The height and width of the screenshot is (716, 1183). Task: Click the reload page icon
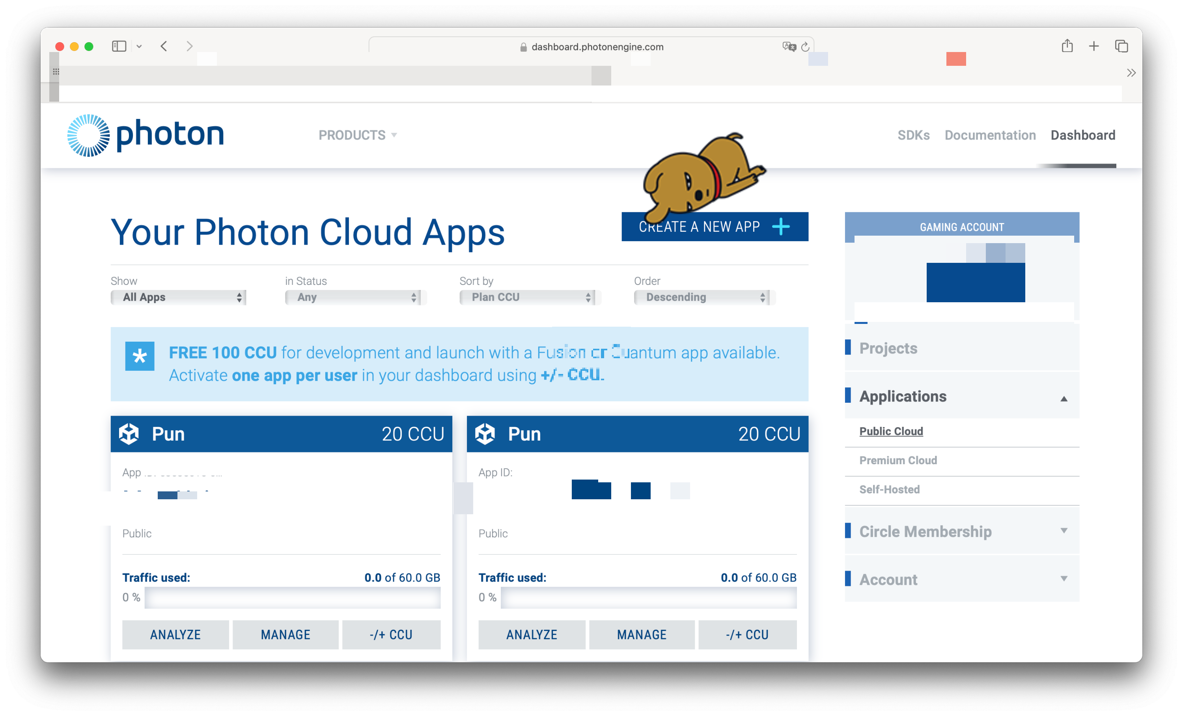(x=805, y=47)
